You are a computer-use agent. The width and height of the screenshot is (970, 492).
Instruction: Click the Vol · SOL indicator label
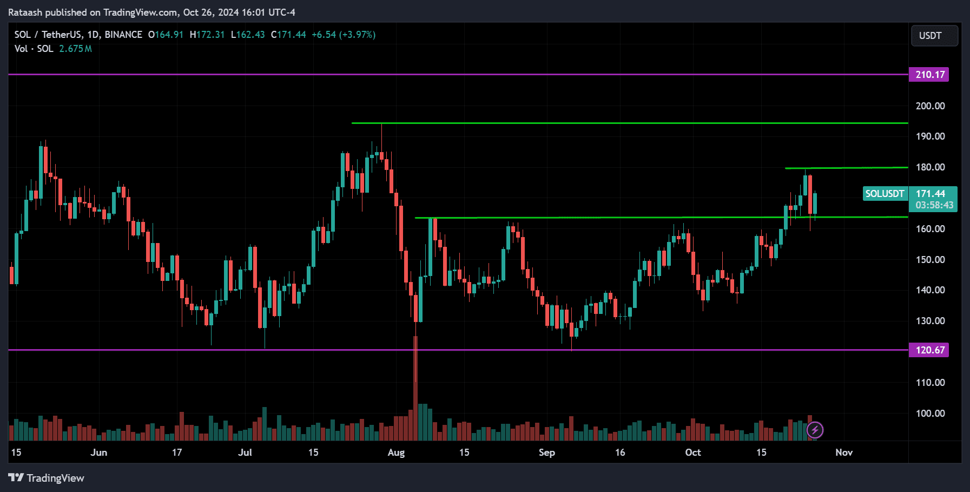(34, 49)
